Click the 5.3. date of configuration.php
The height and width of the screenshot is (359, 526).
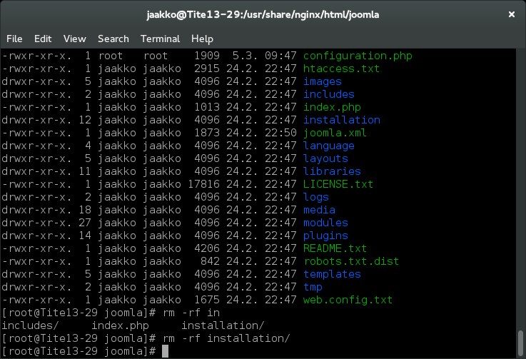pyautogui.click(x=246, y=56)
